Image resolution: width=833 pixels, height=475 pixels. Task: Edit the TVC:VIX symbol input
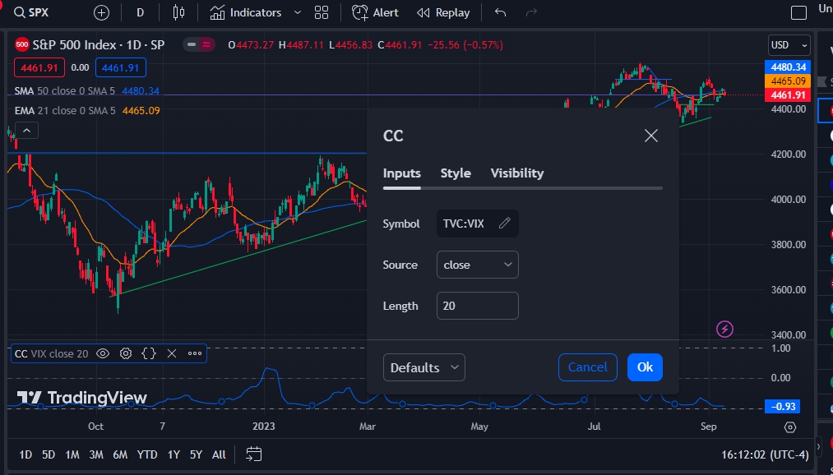coord(477,224)
